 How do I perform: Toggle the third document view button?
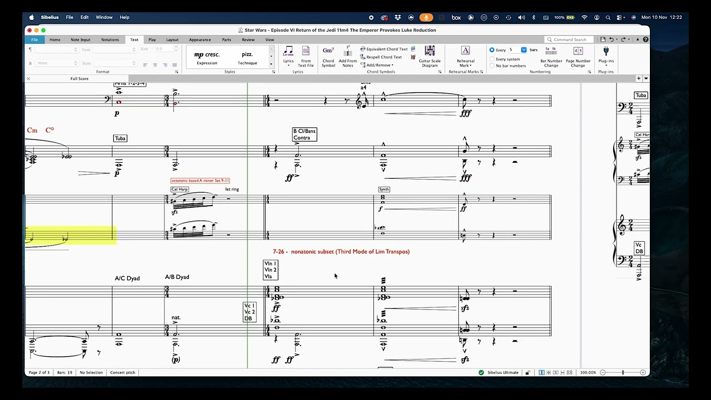(555, 373)
